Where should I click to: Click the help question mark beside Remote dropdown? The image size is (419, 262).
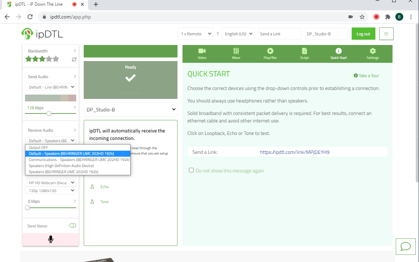tap(218, 34)
